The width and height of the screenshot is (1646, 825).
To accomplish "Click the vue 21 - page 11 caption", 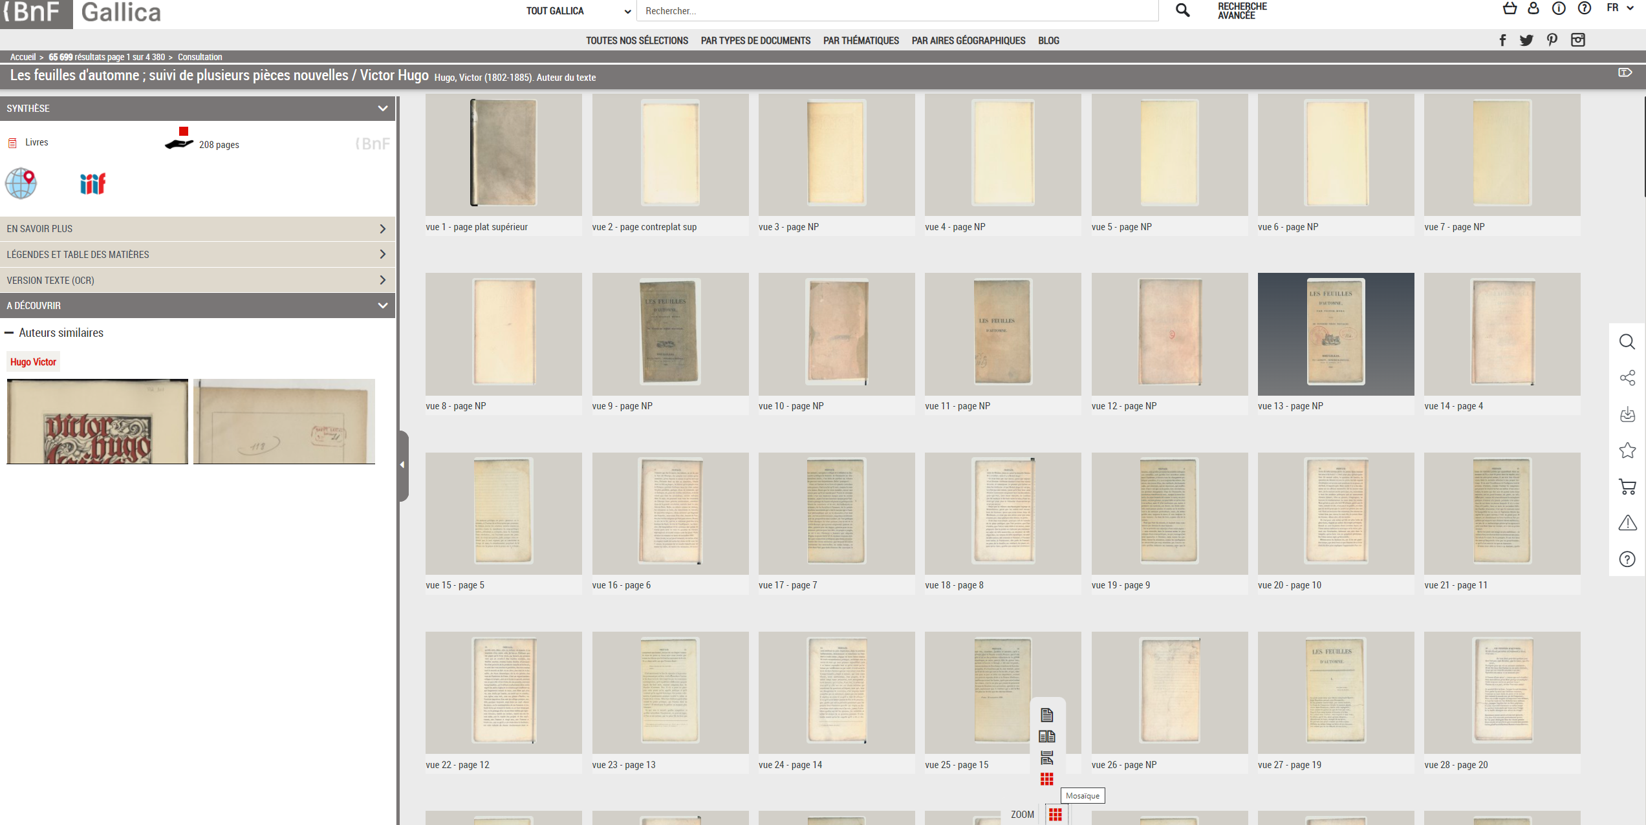I will pos(1456,585).
